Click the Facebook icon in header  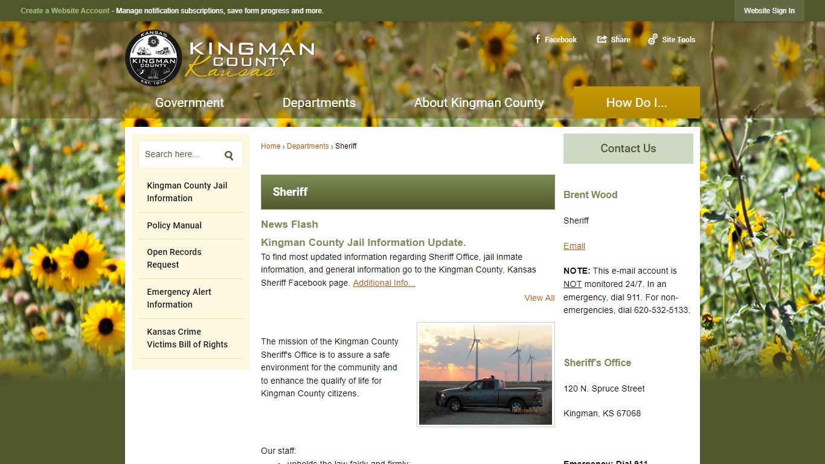[x=538, y=39]
